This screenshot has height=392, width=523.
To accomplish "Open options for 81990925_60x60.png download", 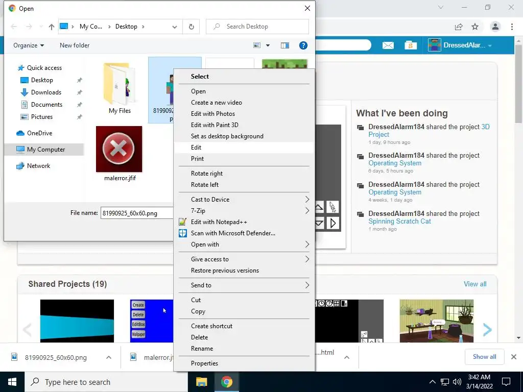I will [x=109, y=357].
